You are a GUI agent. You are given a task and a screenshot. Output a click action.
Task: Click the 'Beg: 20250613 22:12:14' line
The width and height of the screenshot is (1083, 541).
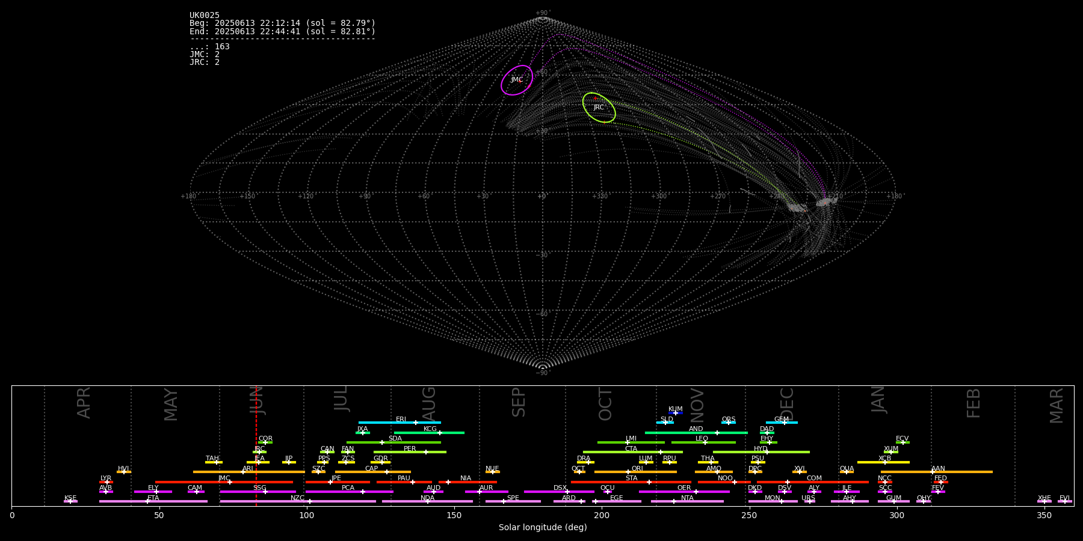pos(282,23)
